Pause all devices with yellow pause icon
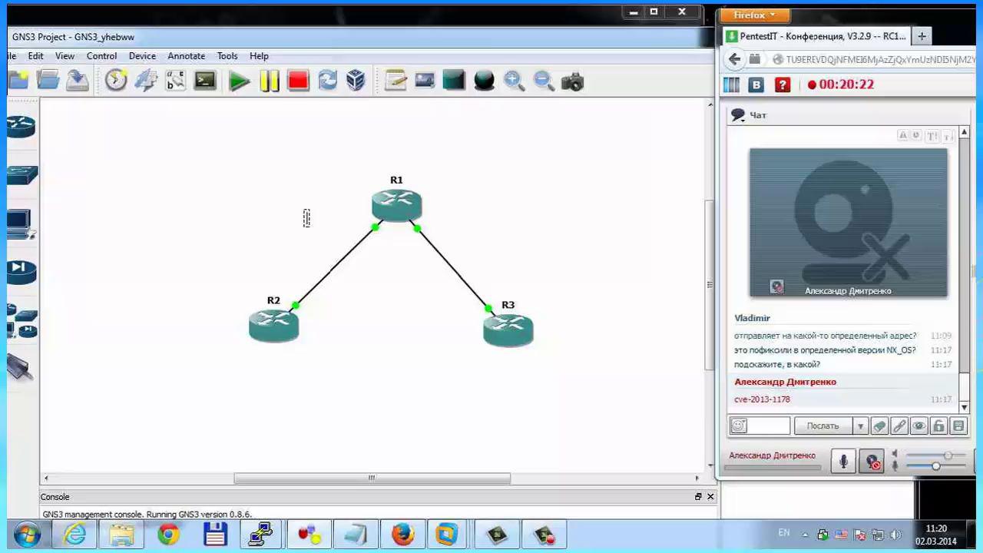983x553 pixels. 269,81
